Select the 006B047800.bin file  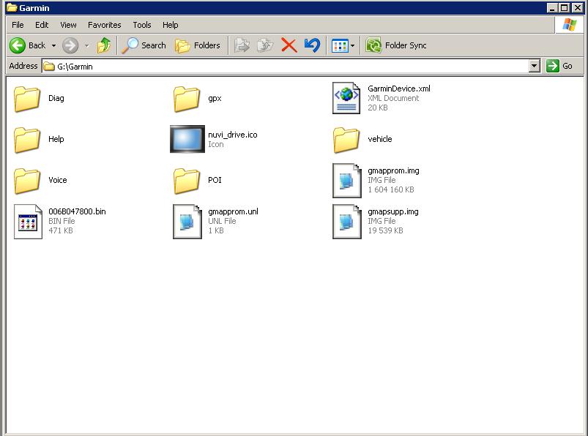click(x=29, y=221)
